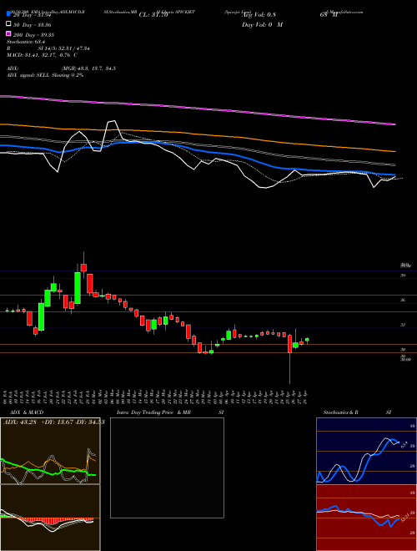Click the 'ADX signal: SELL' text

pos(29,75)
